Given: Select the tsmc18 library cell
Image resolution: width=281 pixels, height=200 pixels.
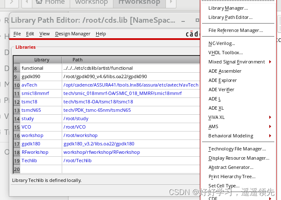Looking at the screenshot, I should (41, 102).
